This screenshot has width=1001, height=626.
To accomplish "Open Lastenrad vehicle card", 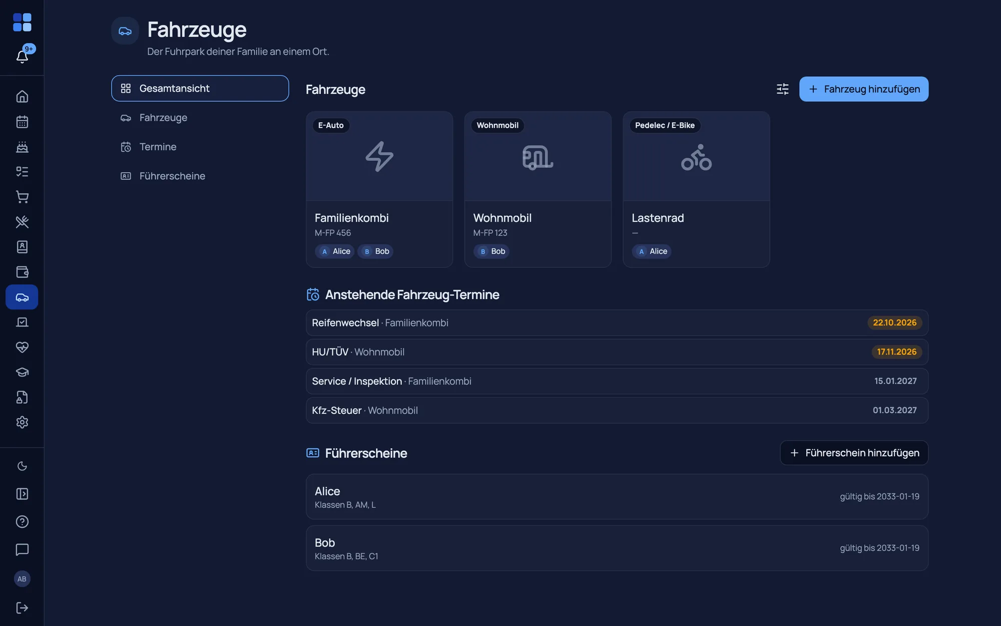I will [x=696, y=189].
